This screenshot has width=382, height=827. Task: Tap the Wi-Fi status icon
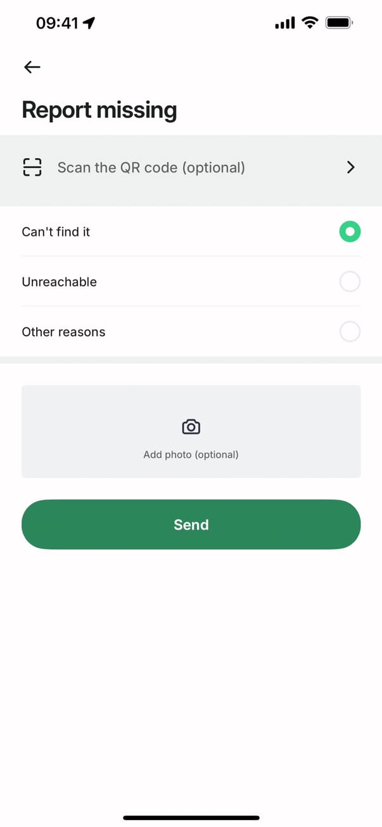point(310,23)
